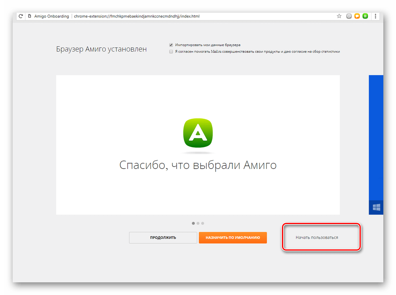Open the gray Mail.ru @ extension
396x295 pixels.
(x=349, y=16)
